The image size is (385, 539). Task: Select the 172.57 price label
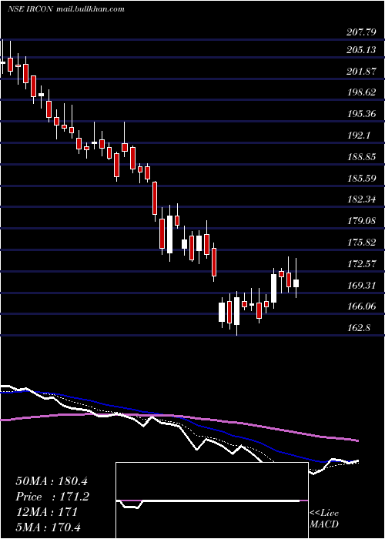(360, 264)
